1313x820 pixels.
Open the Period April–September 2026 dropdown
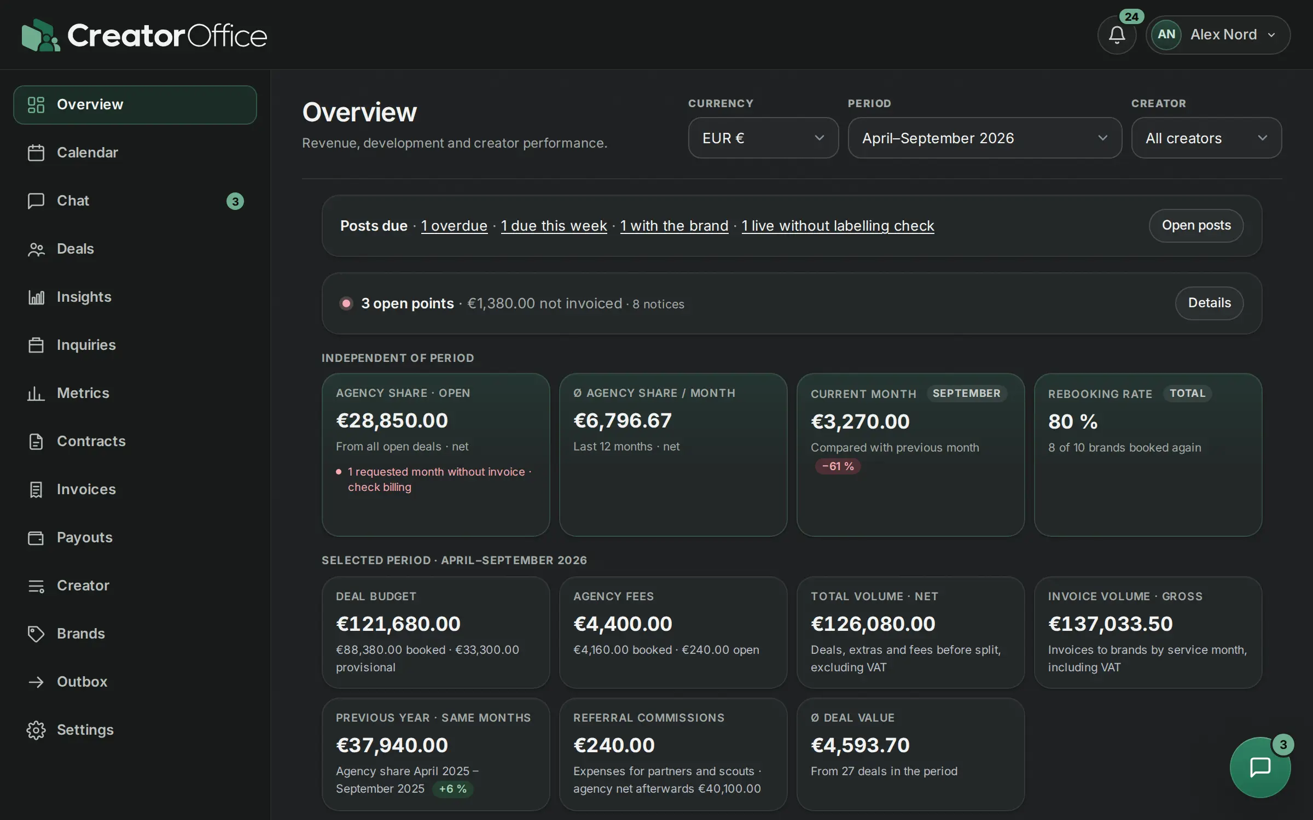[x=985, y=138]
